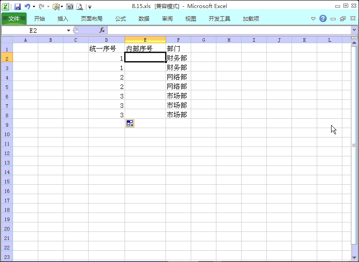Open the 加载项 tab
The image size is (359, 262).
[251, 19]
